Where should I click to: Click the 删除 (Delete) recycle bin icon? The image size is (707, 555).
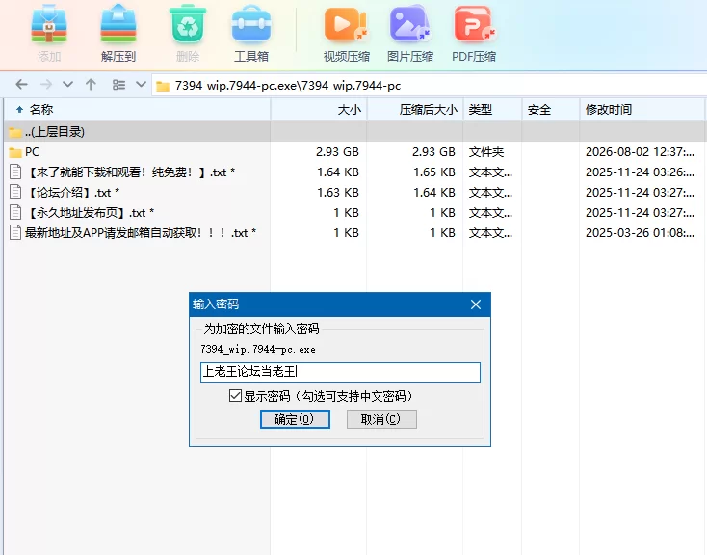pyautogui.click(x=188, y=33)
